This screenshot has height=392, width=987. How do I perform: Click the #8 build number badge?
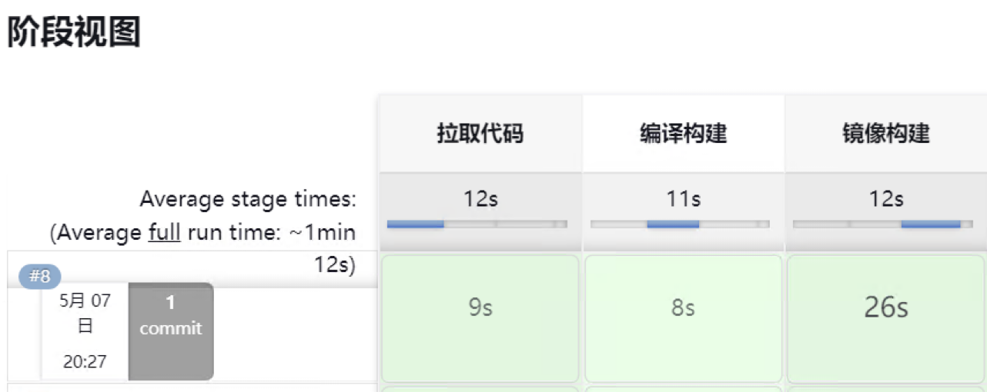click(x=39, y=277)
